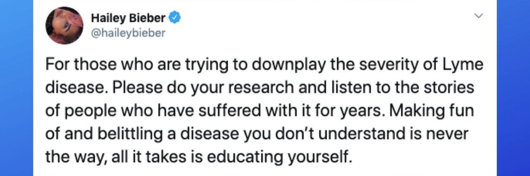Click the word "never" in the tweet
This screenshot has height=176, width=530.
pyautogui.click(x=451, y=134)
